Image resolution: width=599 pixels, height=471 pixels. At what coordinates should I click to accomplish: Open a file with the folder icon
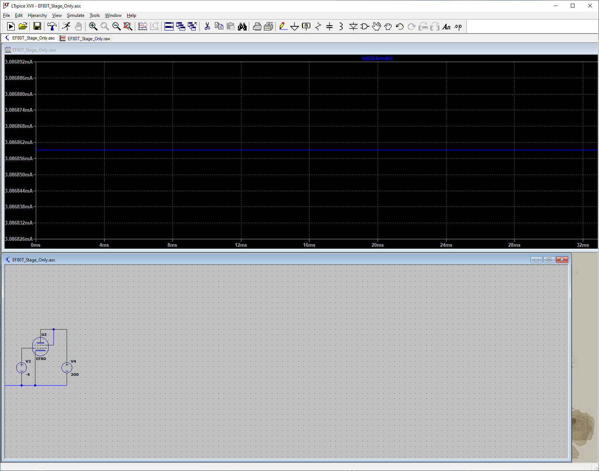(x=23, y=26)
